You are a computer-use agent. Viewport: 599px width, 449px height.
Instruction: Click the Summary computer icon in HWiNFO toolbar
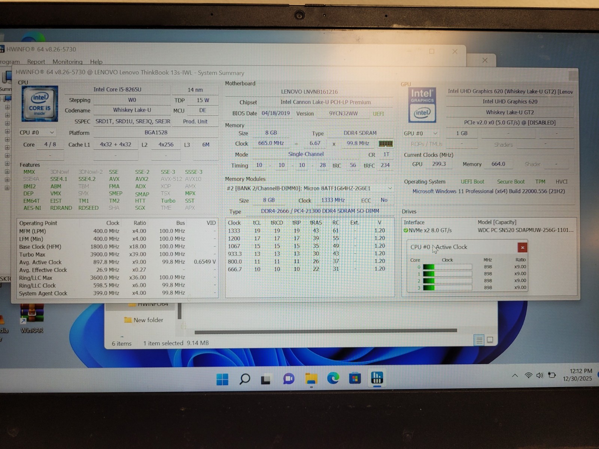point(6,77)
